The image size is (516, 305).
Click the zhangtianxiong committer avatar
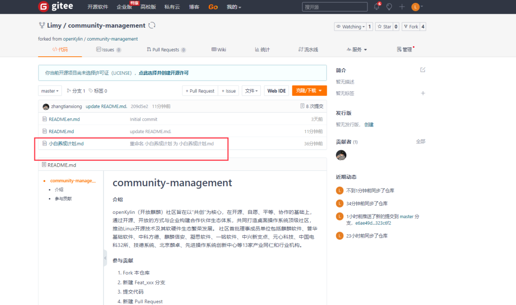(46, 106)
